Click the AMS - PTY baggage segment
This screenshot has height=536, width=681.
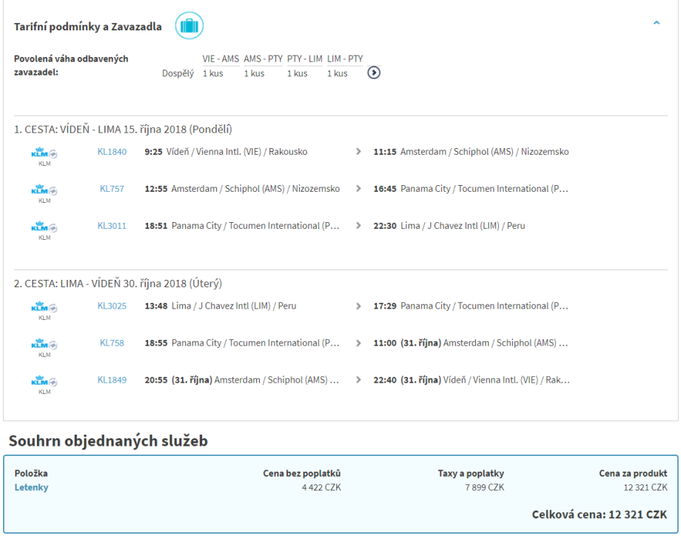click(263, 59)
